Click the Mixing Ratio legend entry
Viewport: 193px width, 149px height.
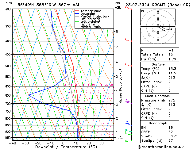click(x=91, y=27)
